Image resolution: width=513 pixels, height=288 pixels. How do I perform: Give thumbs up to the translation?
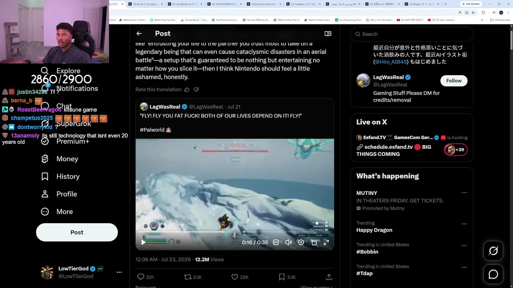point(187,90)
